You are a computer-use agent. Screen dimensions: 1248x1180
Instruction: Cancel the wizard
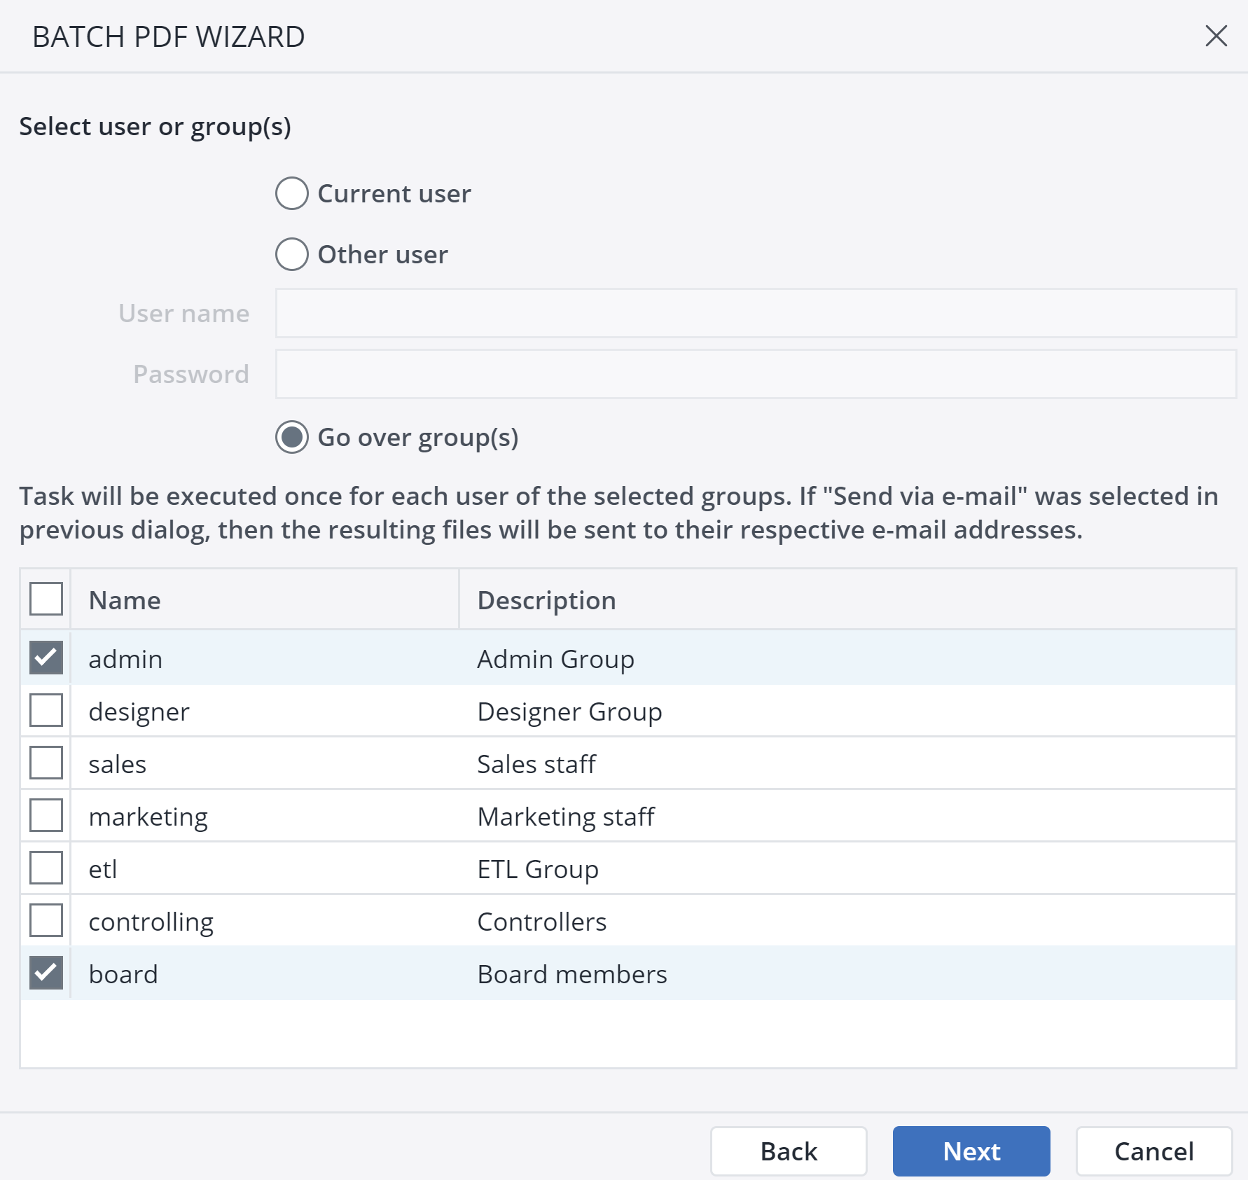pyautogui.click(x=1154, y=1151)
